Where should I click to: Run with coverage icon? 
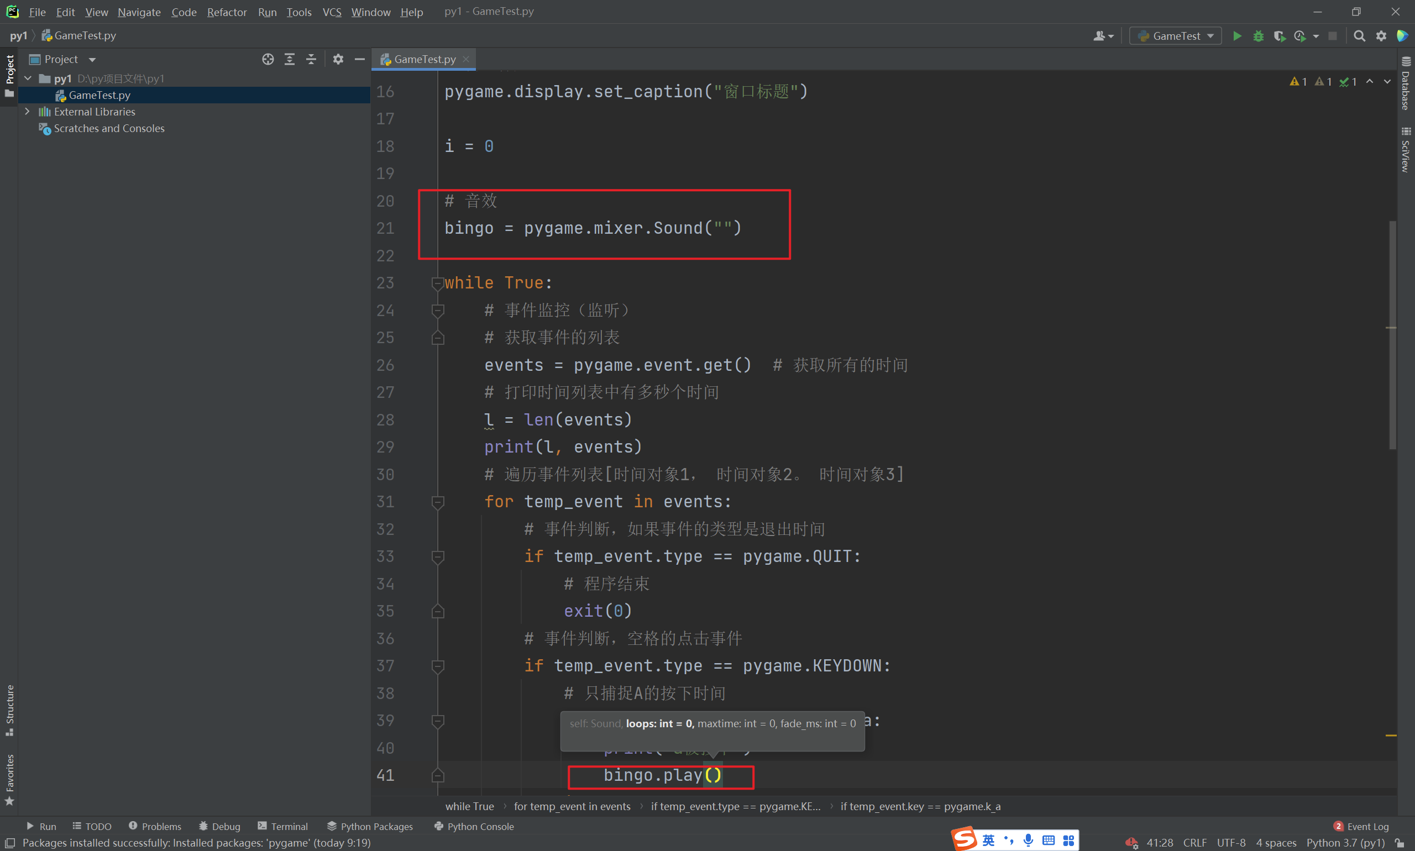point(1279,36)
